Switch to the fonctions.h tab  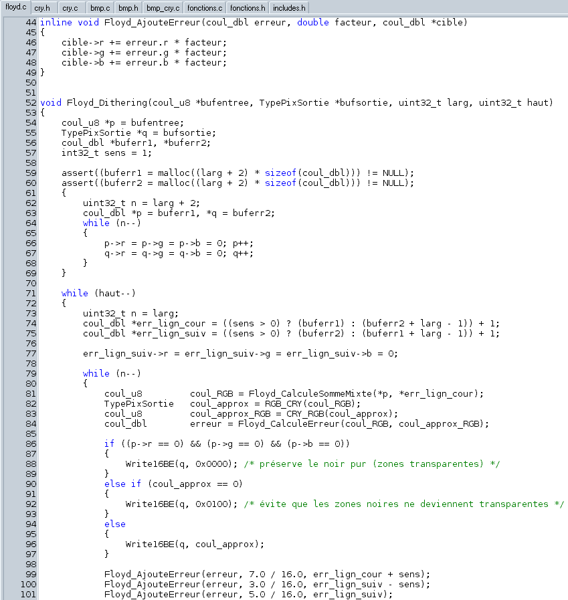tap(248, 9)
